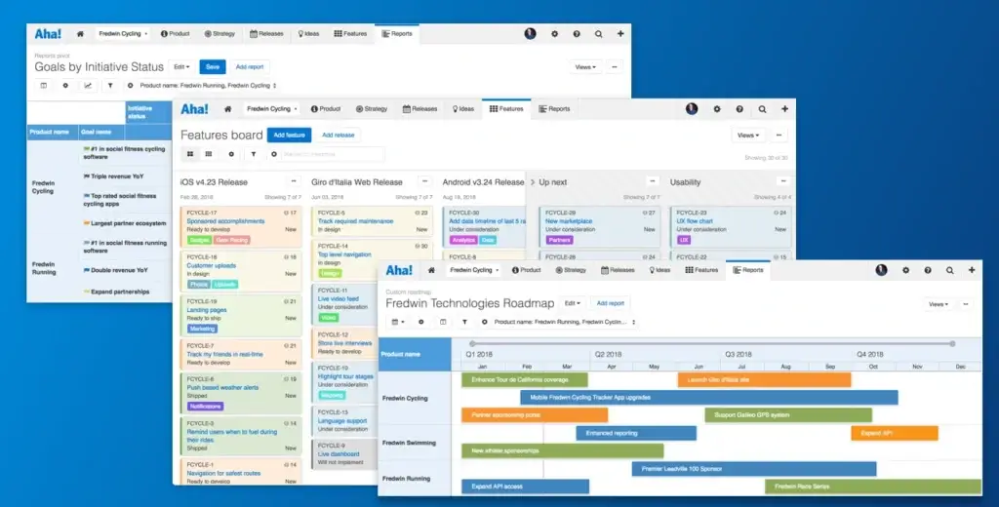Open the Views dropdown in the Roadmap window
This screenshot has width=999, height=507.
[939, 304]
